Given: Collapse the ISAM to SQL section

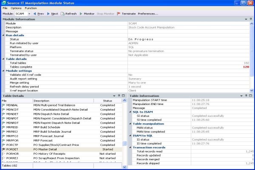Looking at the screenshot, I should [x=130, y=136].
